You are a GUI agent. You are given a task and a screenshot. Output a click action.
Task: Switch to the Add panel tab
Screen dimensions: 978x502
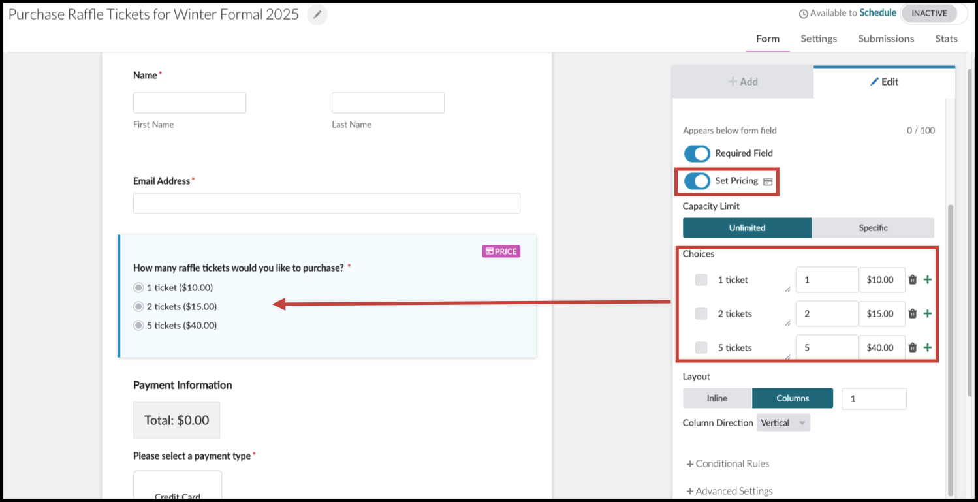743,82
